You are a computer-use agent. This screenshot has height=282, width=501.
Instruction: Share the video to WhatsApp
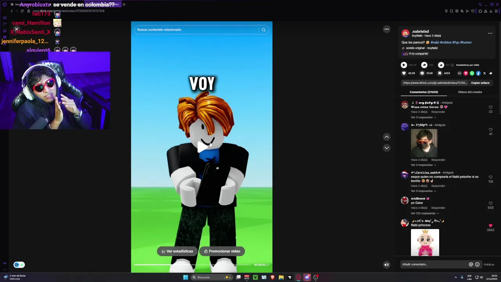[x=472, y=73]
